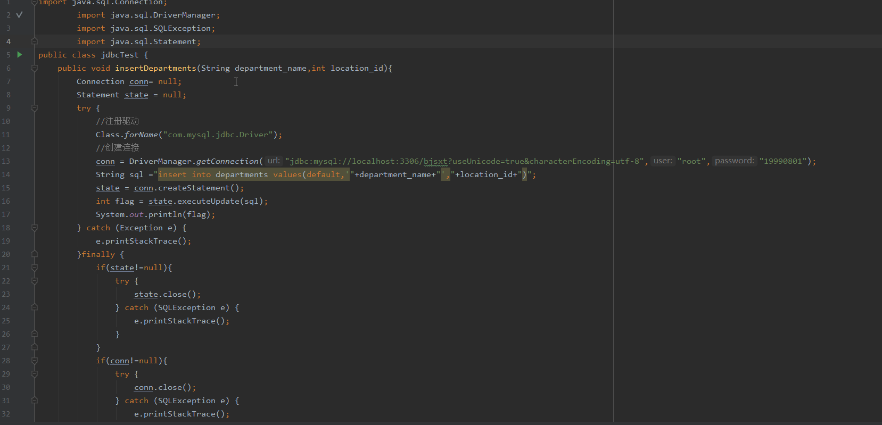This screenshot has width=882, height=425.
Task: Click the System.out.println(flag) statement
Action: (155, 214)
